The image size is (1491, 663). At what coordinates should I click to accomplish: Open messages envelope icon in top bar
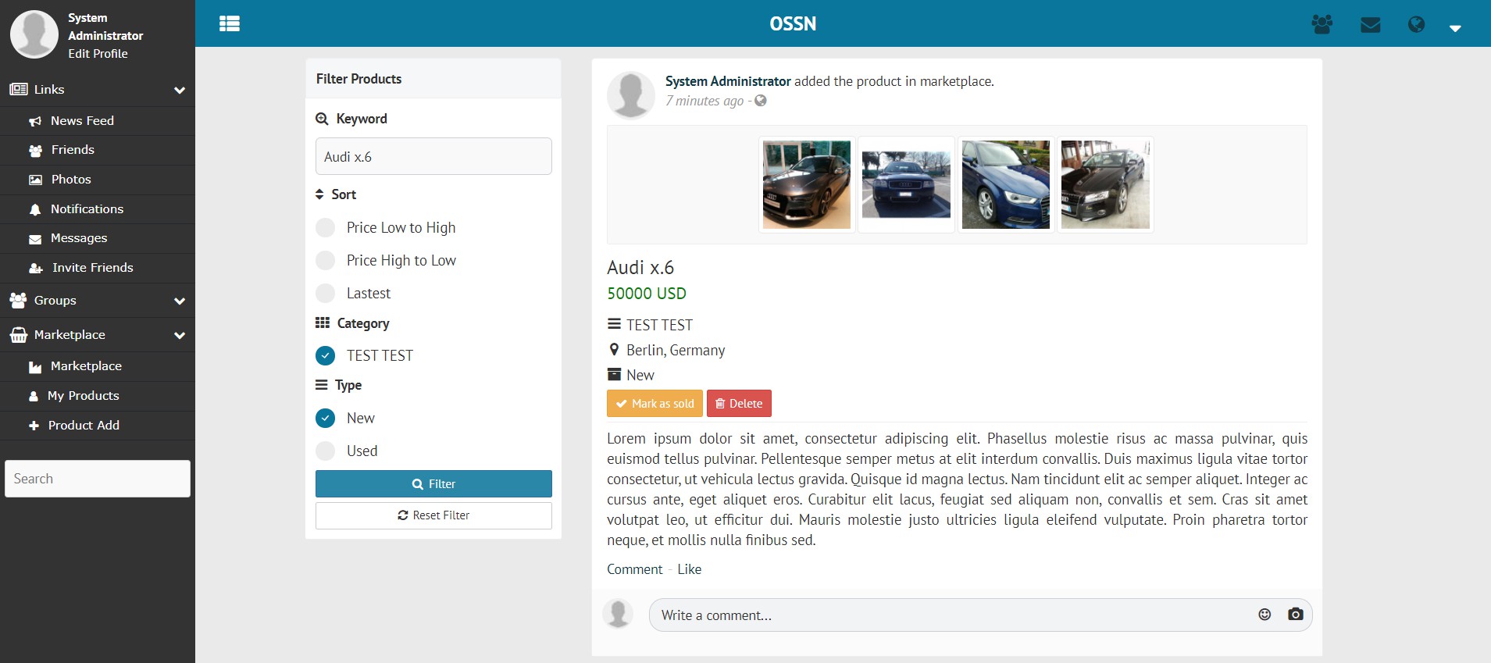coord(1371,25)
